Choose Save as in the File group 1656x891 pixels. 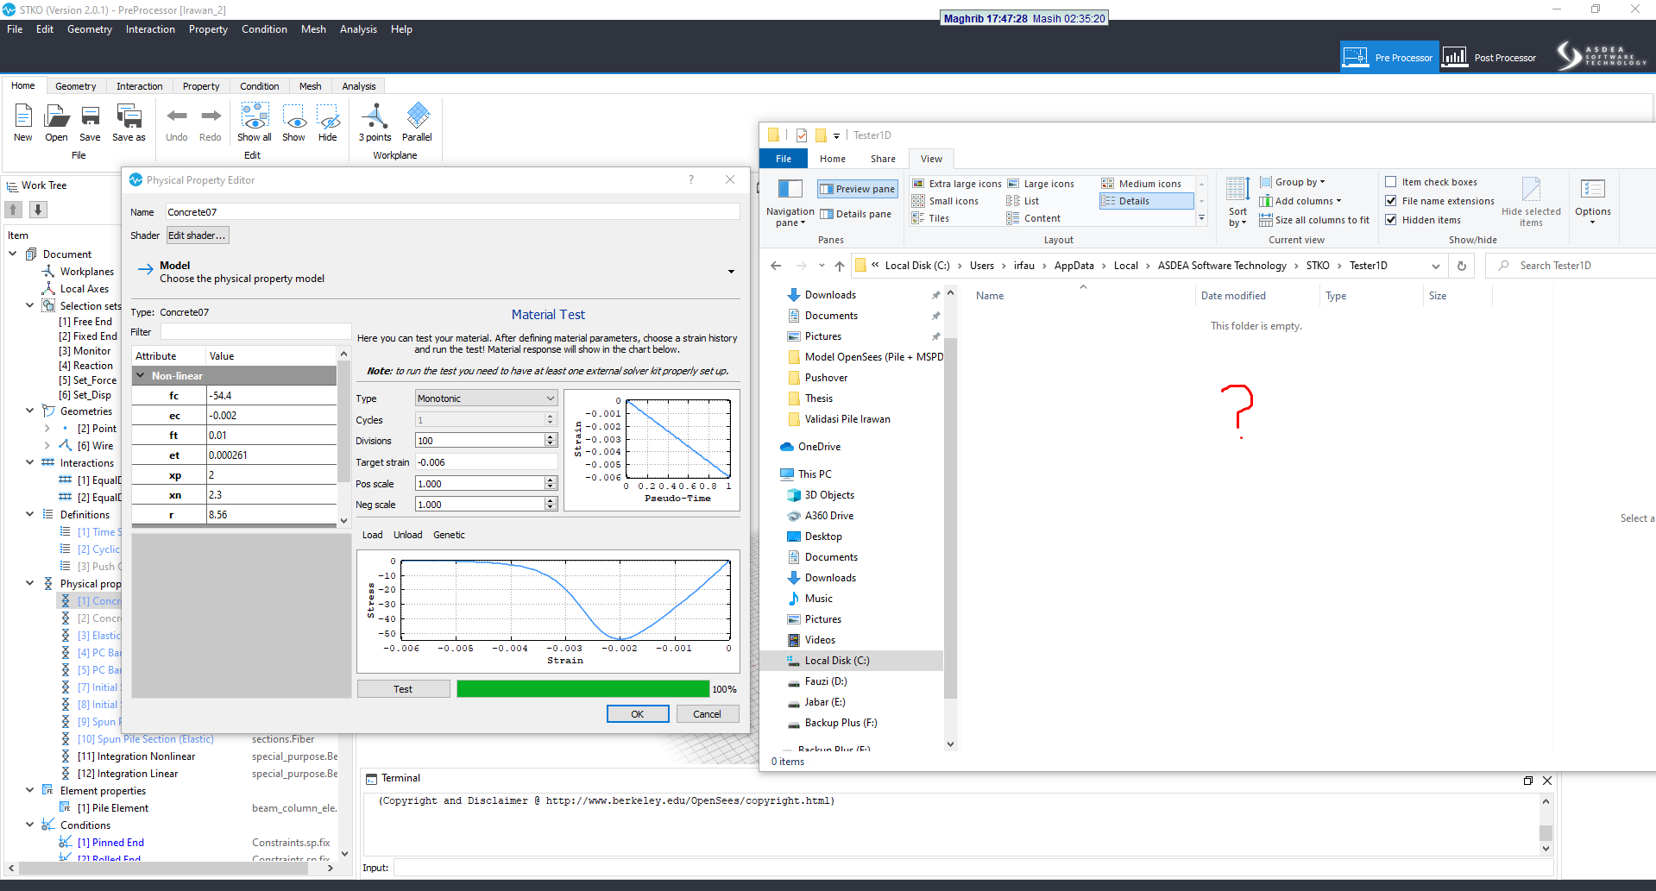(129, 122)
